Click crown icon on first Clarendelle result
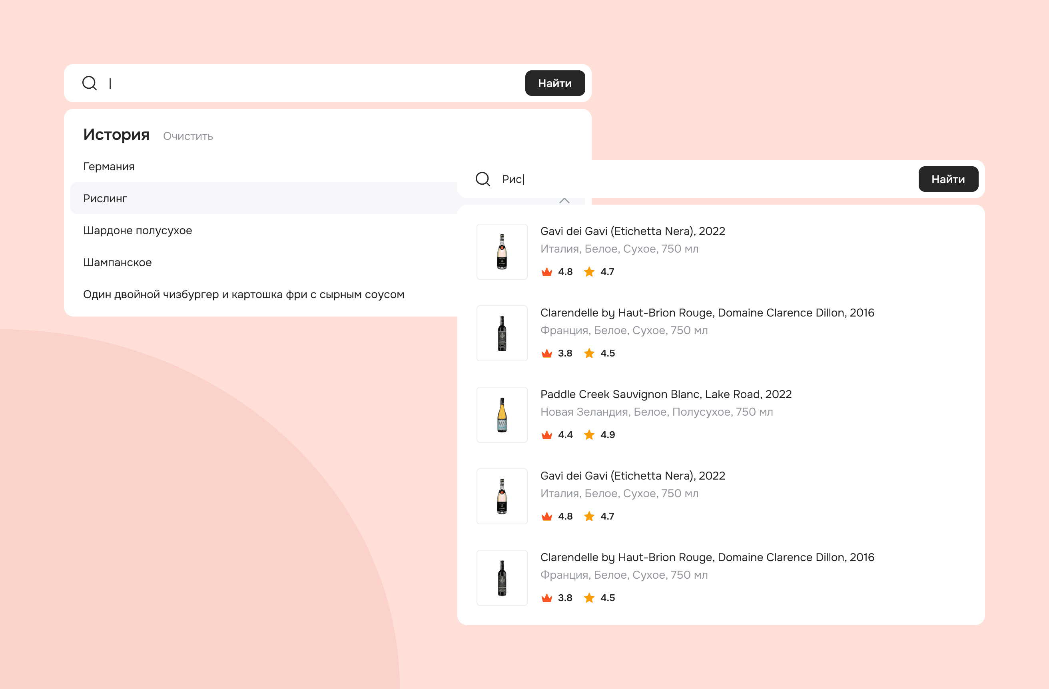 coord(546,353)
